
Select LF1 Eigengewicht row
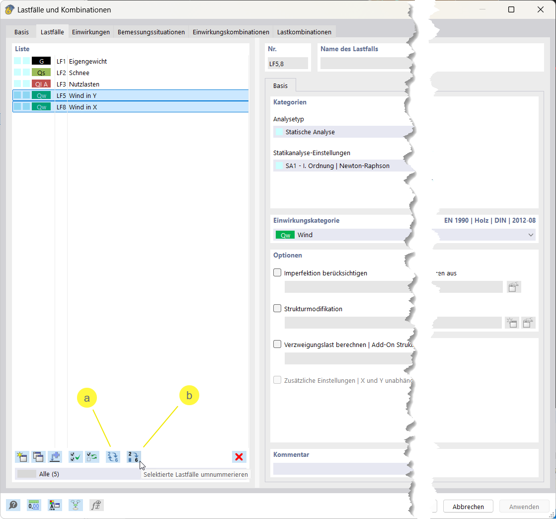tap(131, 61)
